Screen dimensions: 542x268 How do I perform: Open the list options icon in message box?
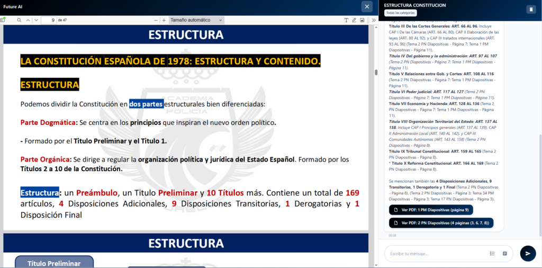492,254
